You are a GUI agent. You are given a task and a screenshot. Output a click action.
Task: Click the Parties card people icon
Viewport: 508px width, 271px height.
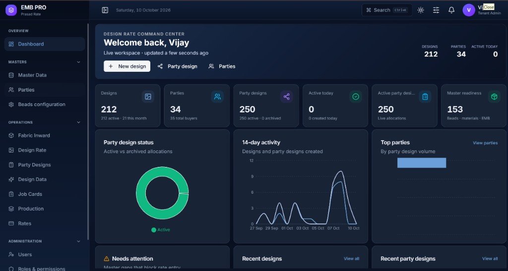pos(217,97)
